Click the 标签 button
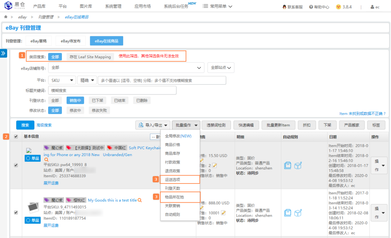Screen dimensions: 391x238 click(x=376, y=125)
